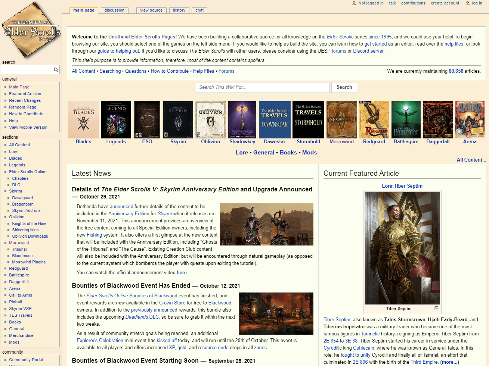The height and width of the screenshot is (366, 489).
Task: Open the Arena cover image
Action: pos(470,120)
